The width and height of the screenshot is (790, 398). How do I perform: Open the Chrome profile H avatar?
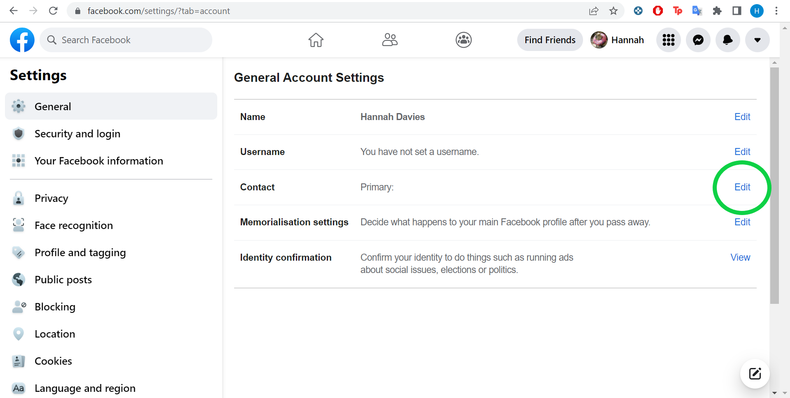(x=757, y=11)
